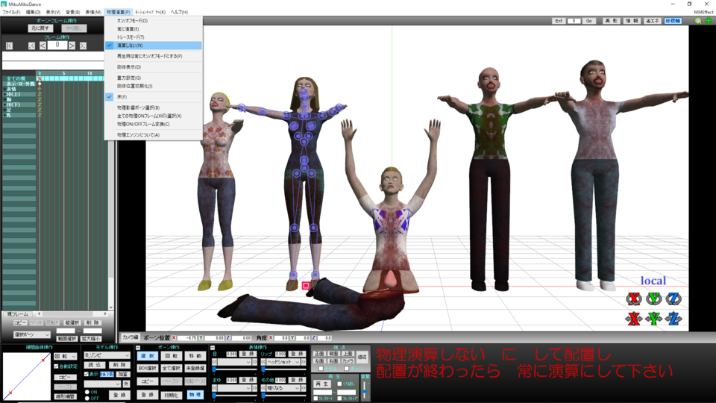
Task: Adjust the 目 morph slider
Action: coord(235,369)
